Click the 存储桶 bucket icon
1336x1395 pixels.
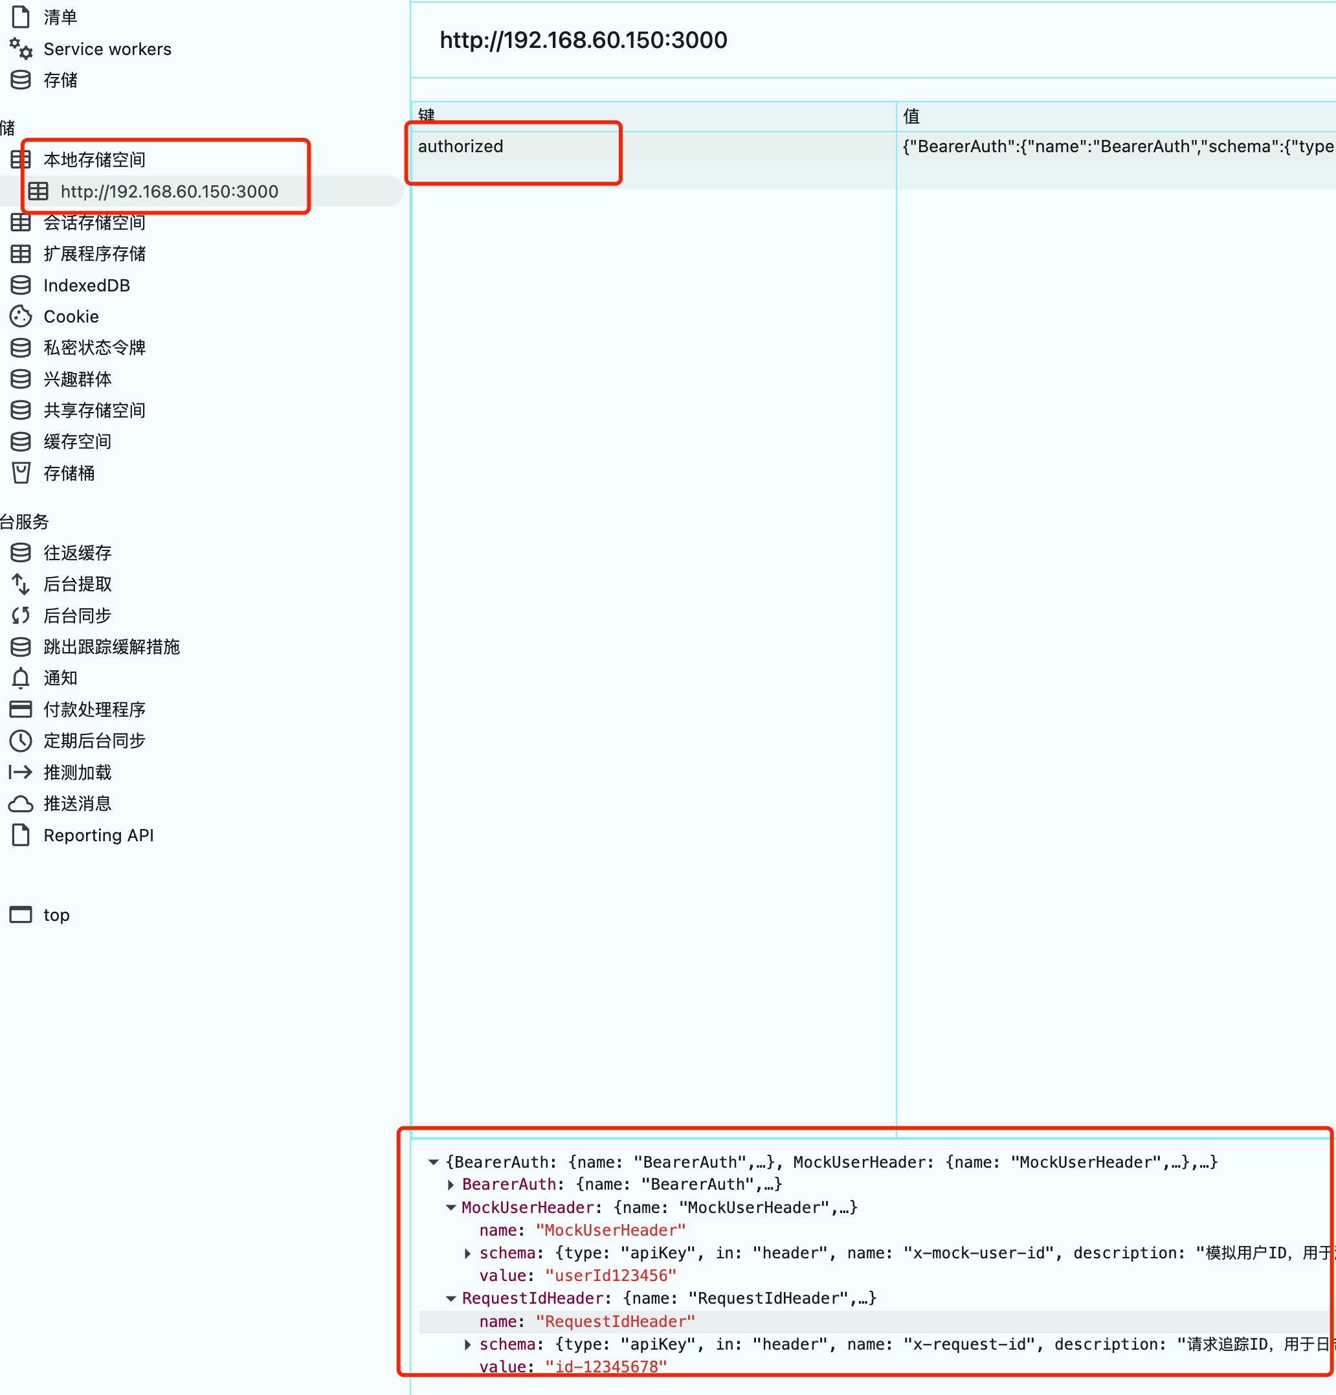21,473
